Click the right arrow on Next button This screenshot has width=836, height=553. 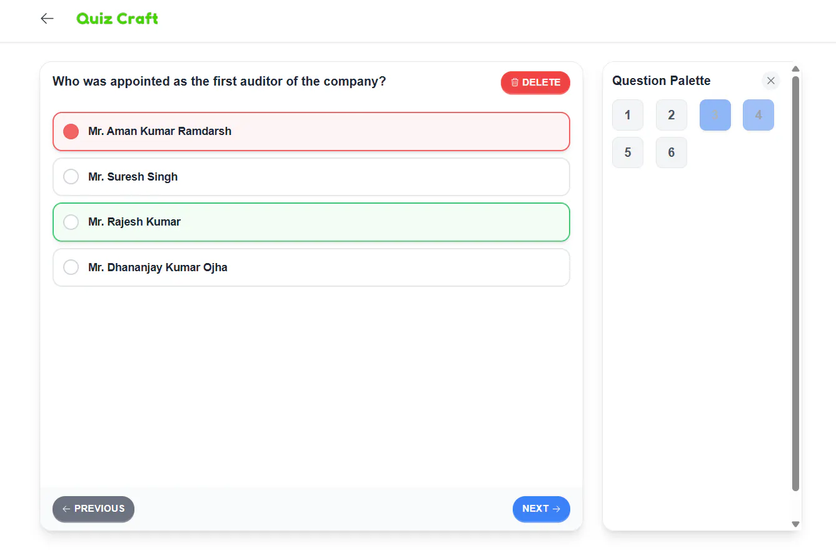pos(556,509)
